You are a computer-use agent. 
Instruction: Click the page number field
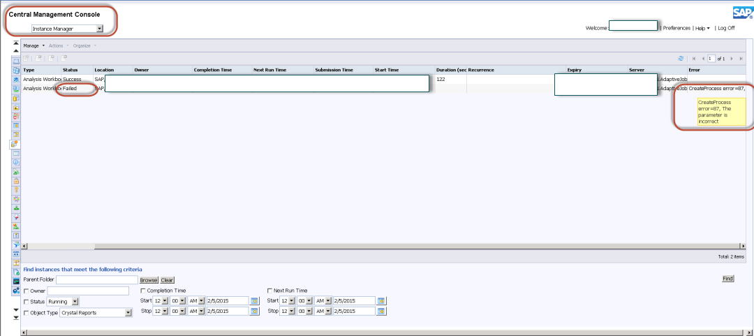coord(711,58)
